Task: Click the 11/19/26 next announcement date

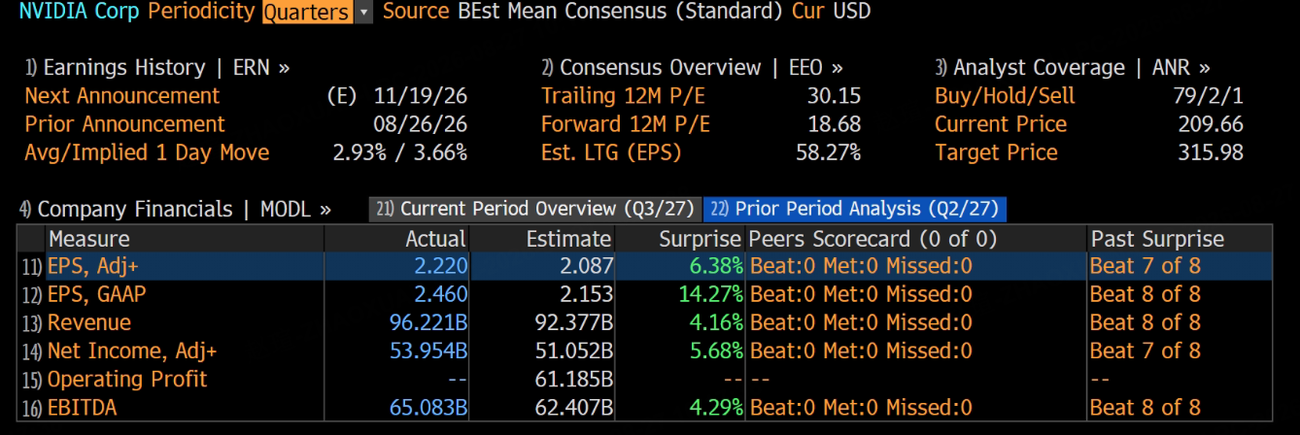Action: [x=420, y=96]
